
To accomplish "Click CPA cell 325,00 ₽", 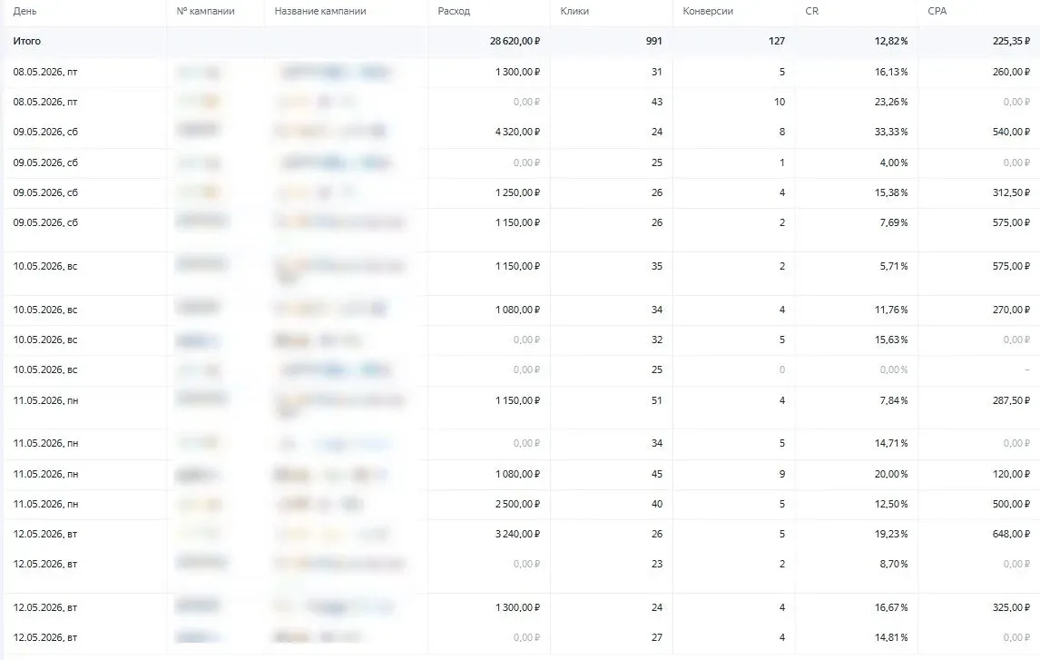I will (1012, 607).
